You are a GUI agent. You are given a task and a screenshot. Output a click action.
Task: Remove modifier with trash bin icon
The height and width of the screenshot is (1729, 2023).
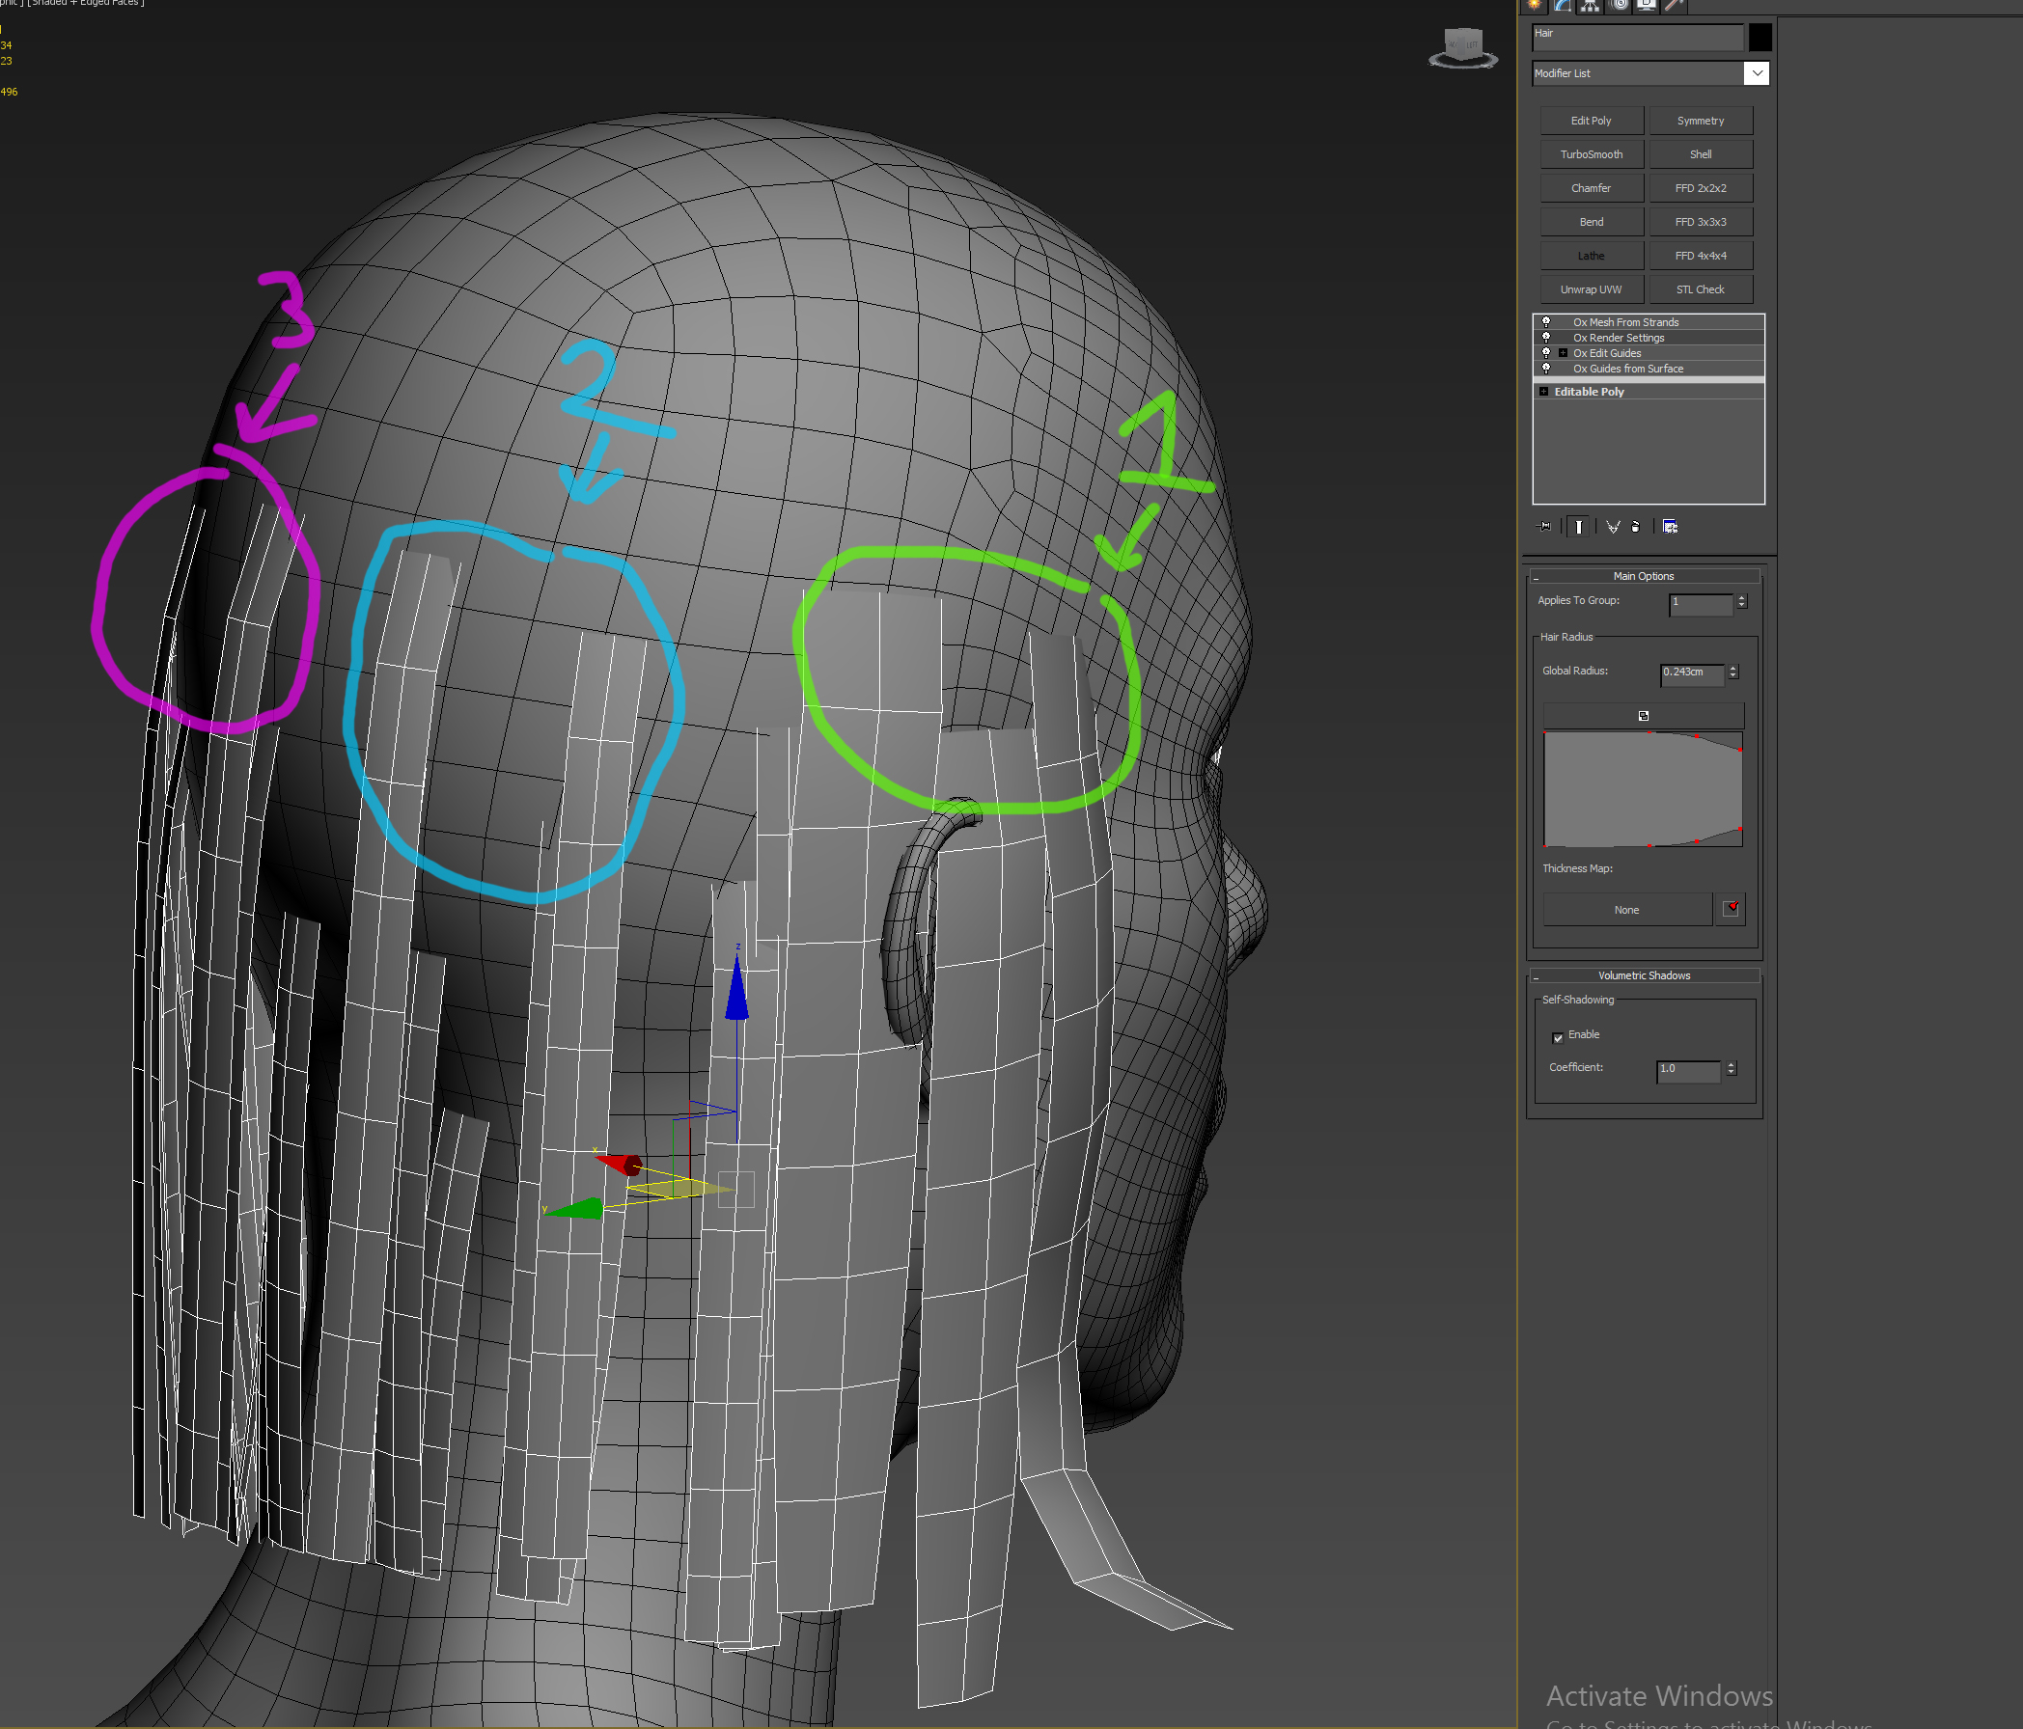click(1635, 526)
